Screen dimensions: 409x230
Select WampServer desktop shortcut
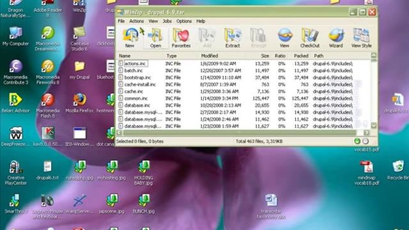coord(79,204)
